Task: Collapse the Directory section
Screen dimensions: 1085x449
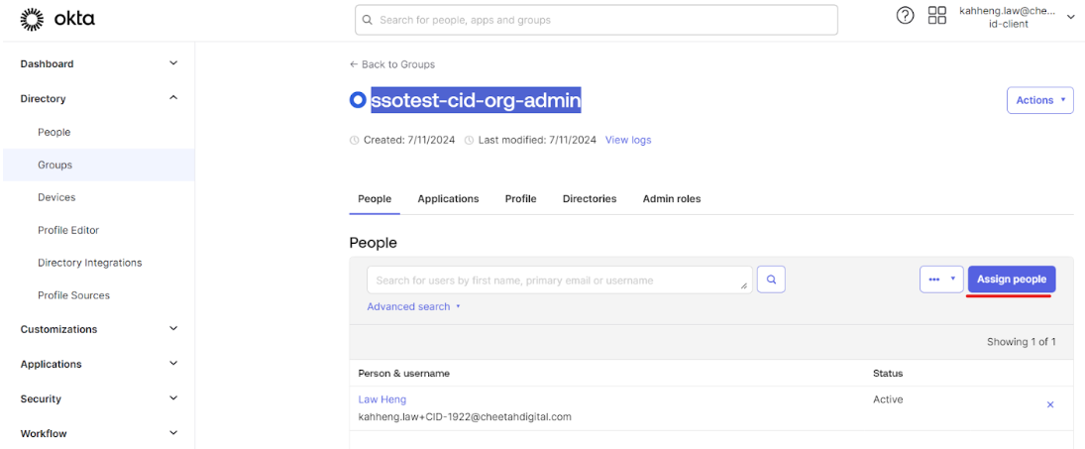Action: [x=173, y=98]
